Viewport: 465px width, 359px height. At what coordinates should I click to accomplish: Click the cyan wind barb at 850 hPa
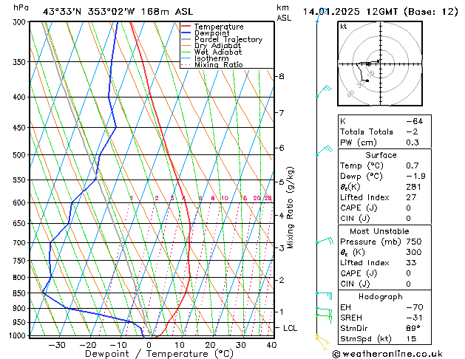point(324,295)
